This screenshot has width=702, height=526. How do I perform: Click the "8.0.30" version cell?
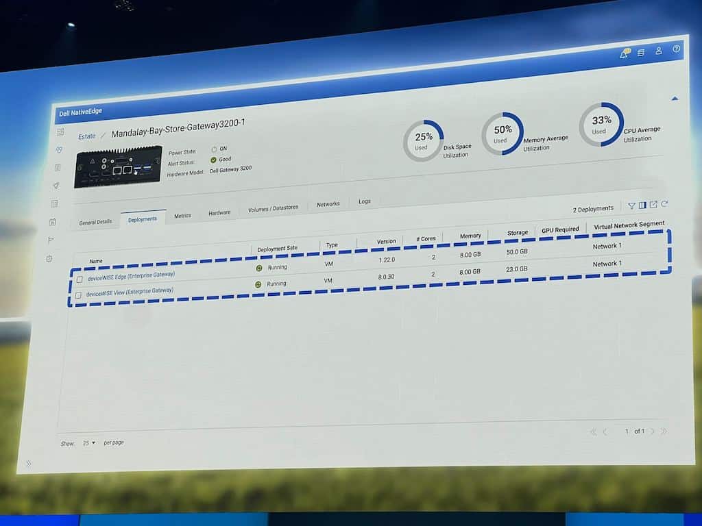[x=386, y=277]
